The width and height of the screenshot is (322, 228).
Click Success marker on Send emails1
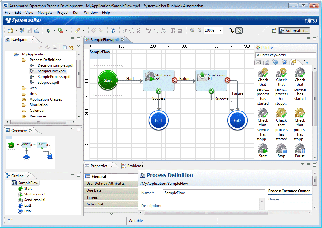pos(211,91)
